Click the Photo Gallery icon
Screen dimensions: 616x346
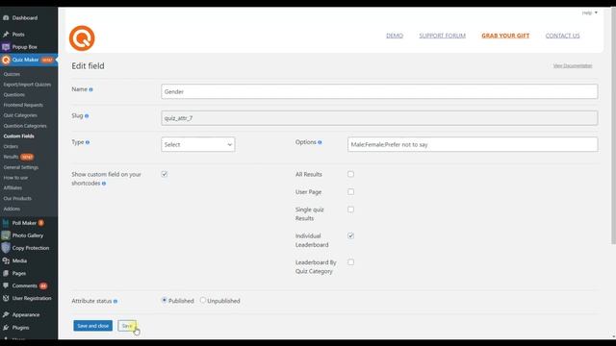[6, 235]
